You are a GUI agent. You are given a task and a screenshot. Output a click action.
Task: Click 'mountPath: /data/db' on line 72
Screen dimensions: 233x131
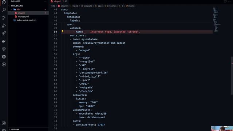pyautogui.click(x=92, y=114)
